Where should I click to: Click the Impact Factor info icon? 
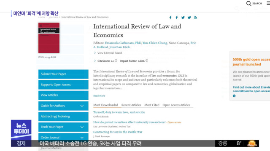click(x=147, y=60)
